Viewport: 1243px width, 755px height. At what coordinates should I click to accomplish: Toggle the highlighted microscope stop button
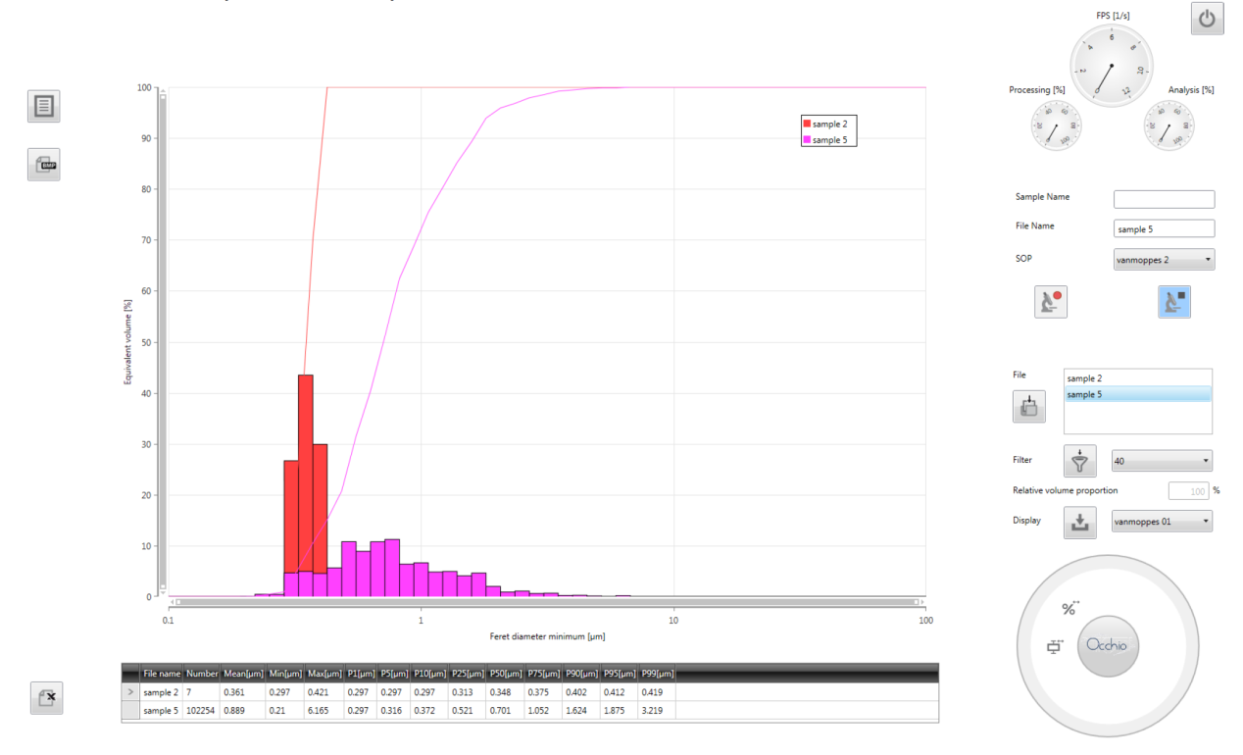[x=1173, y=302]
